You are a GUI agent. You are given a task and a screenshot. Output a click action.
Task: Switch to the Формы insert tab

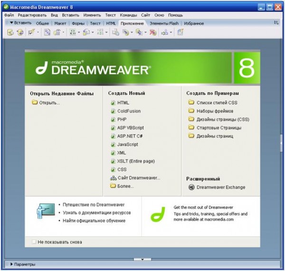click(78, 23)
